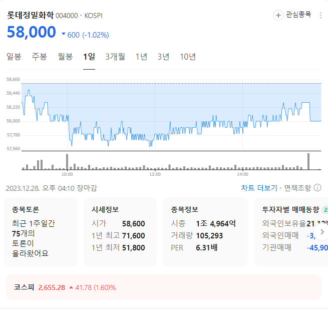Click the PER value 6.31배

coord(207,248)
